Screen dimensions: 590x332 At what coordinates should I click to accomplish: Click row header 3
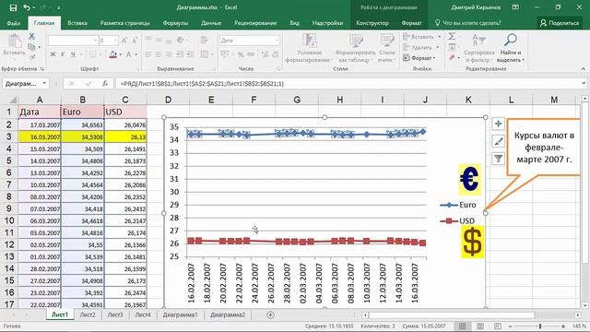(x=8, y=136)
